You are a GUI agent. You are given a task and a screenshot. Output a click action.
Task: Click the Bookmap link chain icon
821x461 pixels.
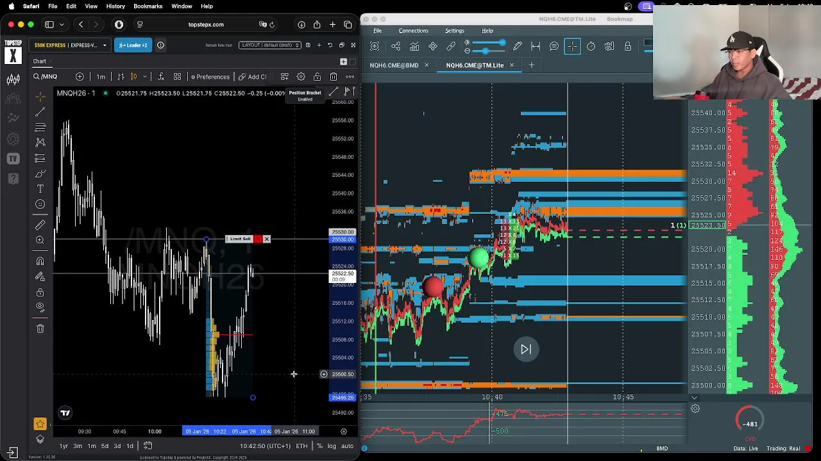coord(451,46)
